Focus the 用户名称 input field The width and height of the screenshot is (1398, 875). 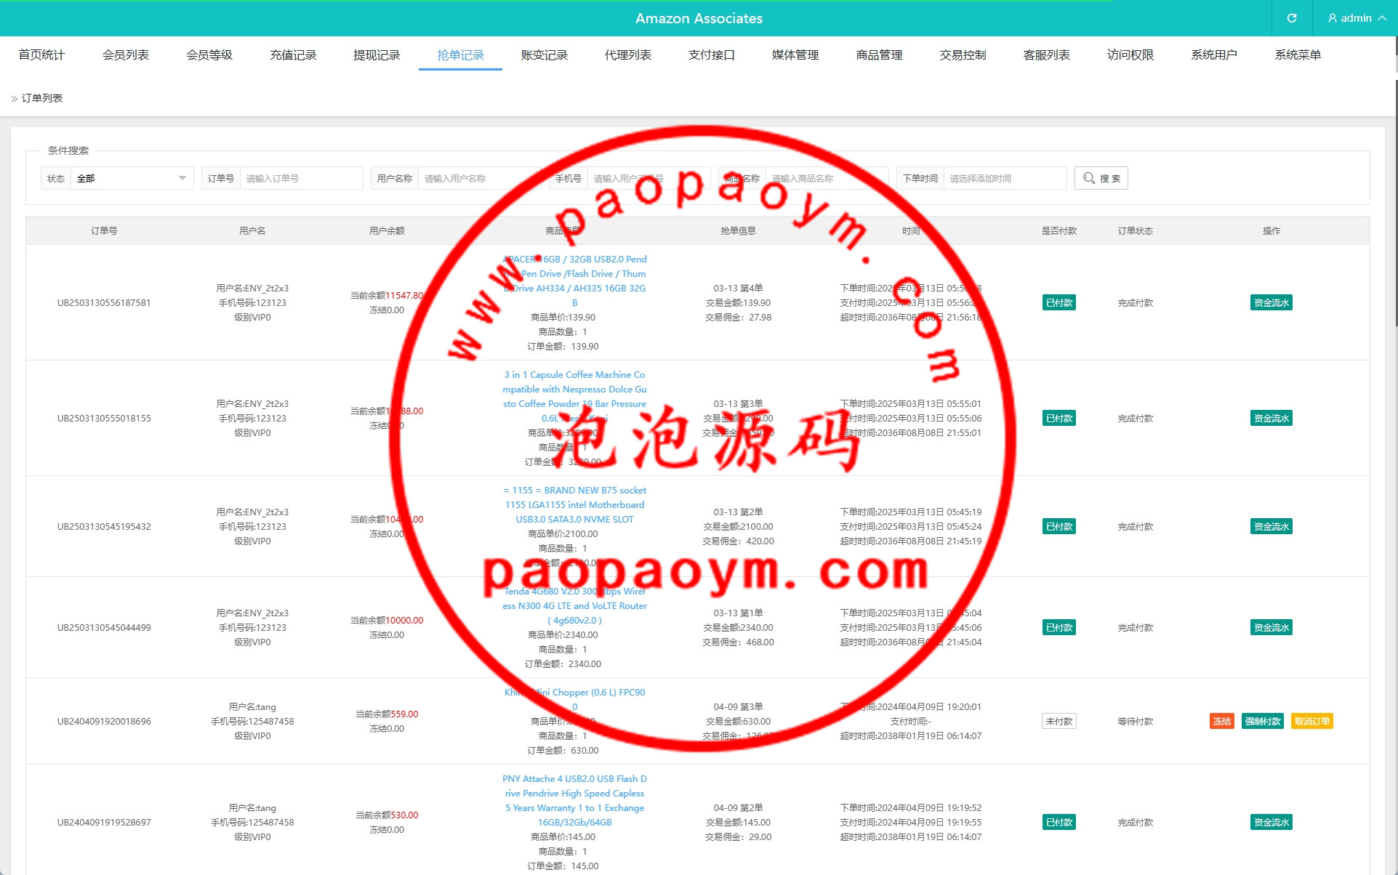click(480, 178)
